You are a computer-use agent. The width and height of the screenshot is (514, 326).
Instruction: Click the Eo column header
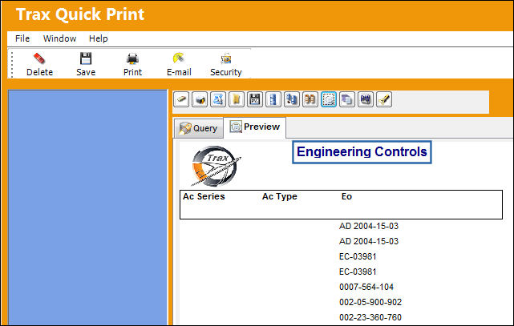346,196
